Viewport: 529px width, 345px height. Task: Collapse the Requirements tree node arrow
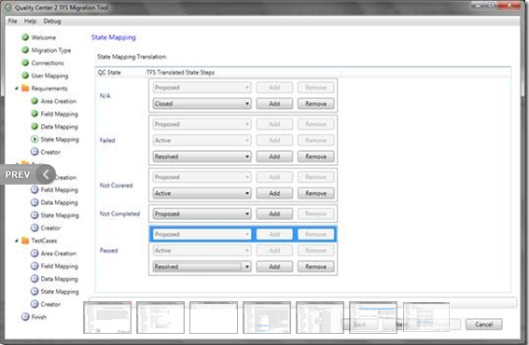(x=16, y=89)
